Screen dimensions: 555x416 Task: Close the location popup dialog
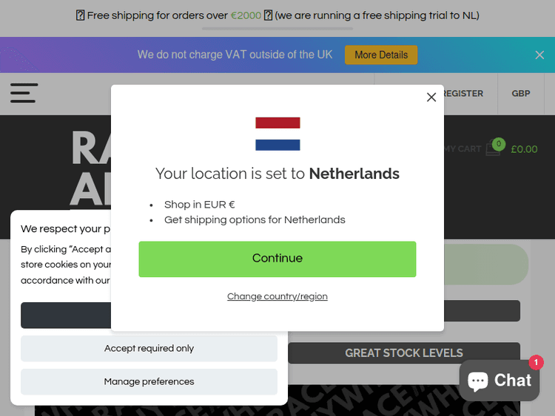pyautogui.click(x=431, y=98)
